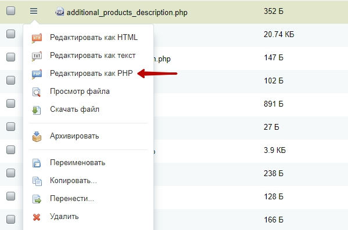348x230 pixels.
Task: Click the 891 Б size value
Action: point(274,104)
